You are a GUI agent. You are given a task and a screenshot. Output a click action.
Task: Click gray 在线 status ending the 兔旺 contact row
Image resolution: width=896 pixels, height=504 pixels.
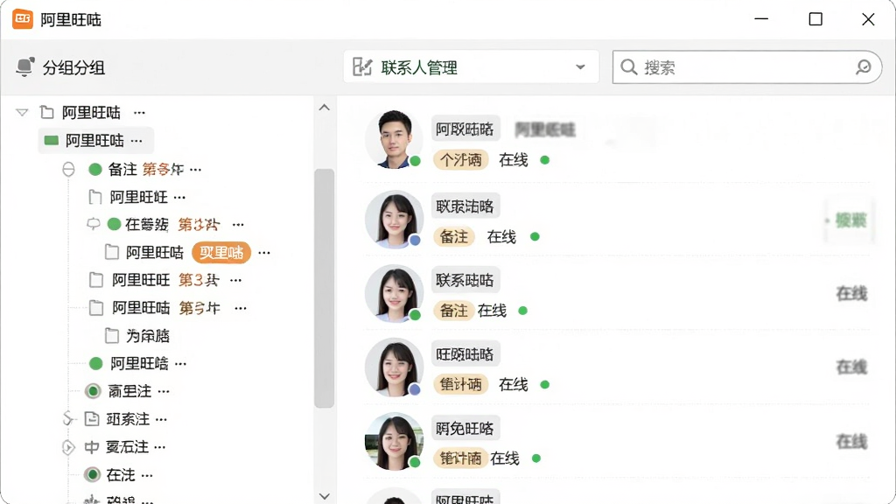(x=851, y=441)
